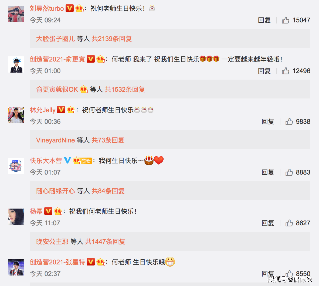Open the 共73条回复 reply thread
The width and height of the screenshot is (319, 286).
(108, 140)
